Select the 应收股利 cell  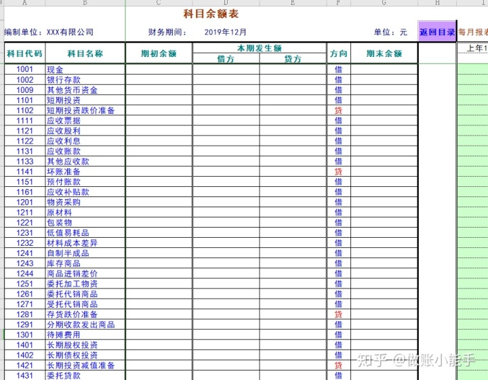tap(85, 131)
